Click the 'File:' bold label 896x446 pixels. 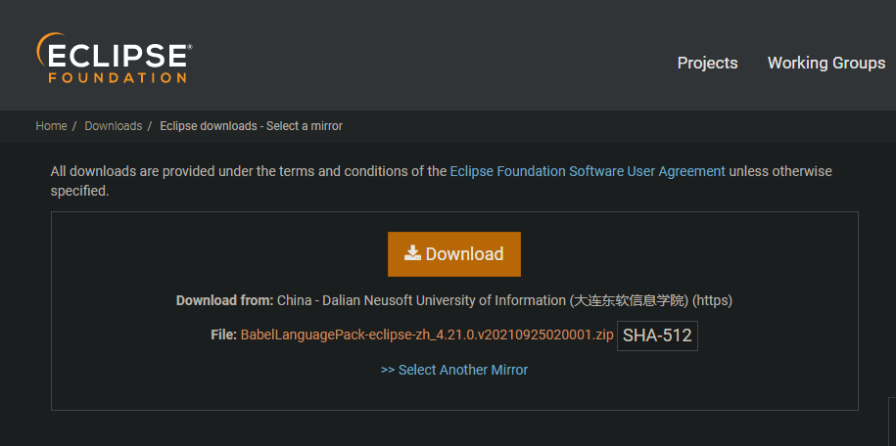click(x=223, y=335)
